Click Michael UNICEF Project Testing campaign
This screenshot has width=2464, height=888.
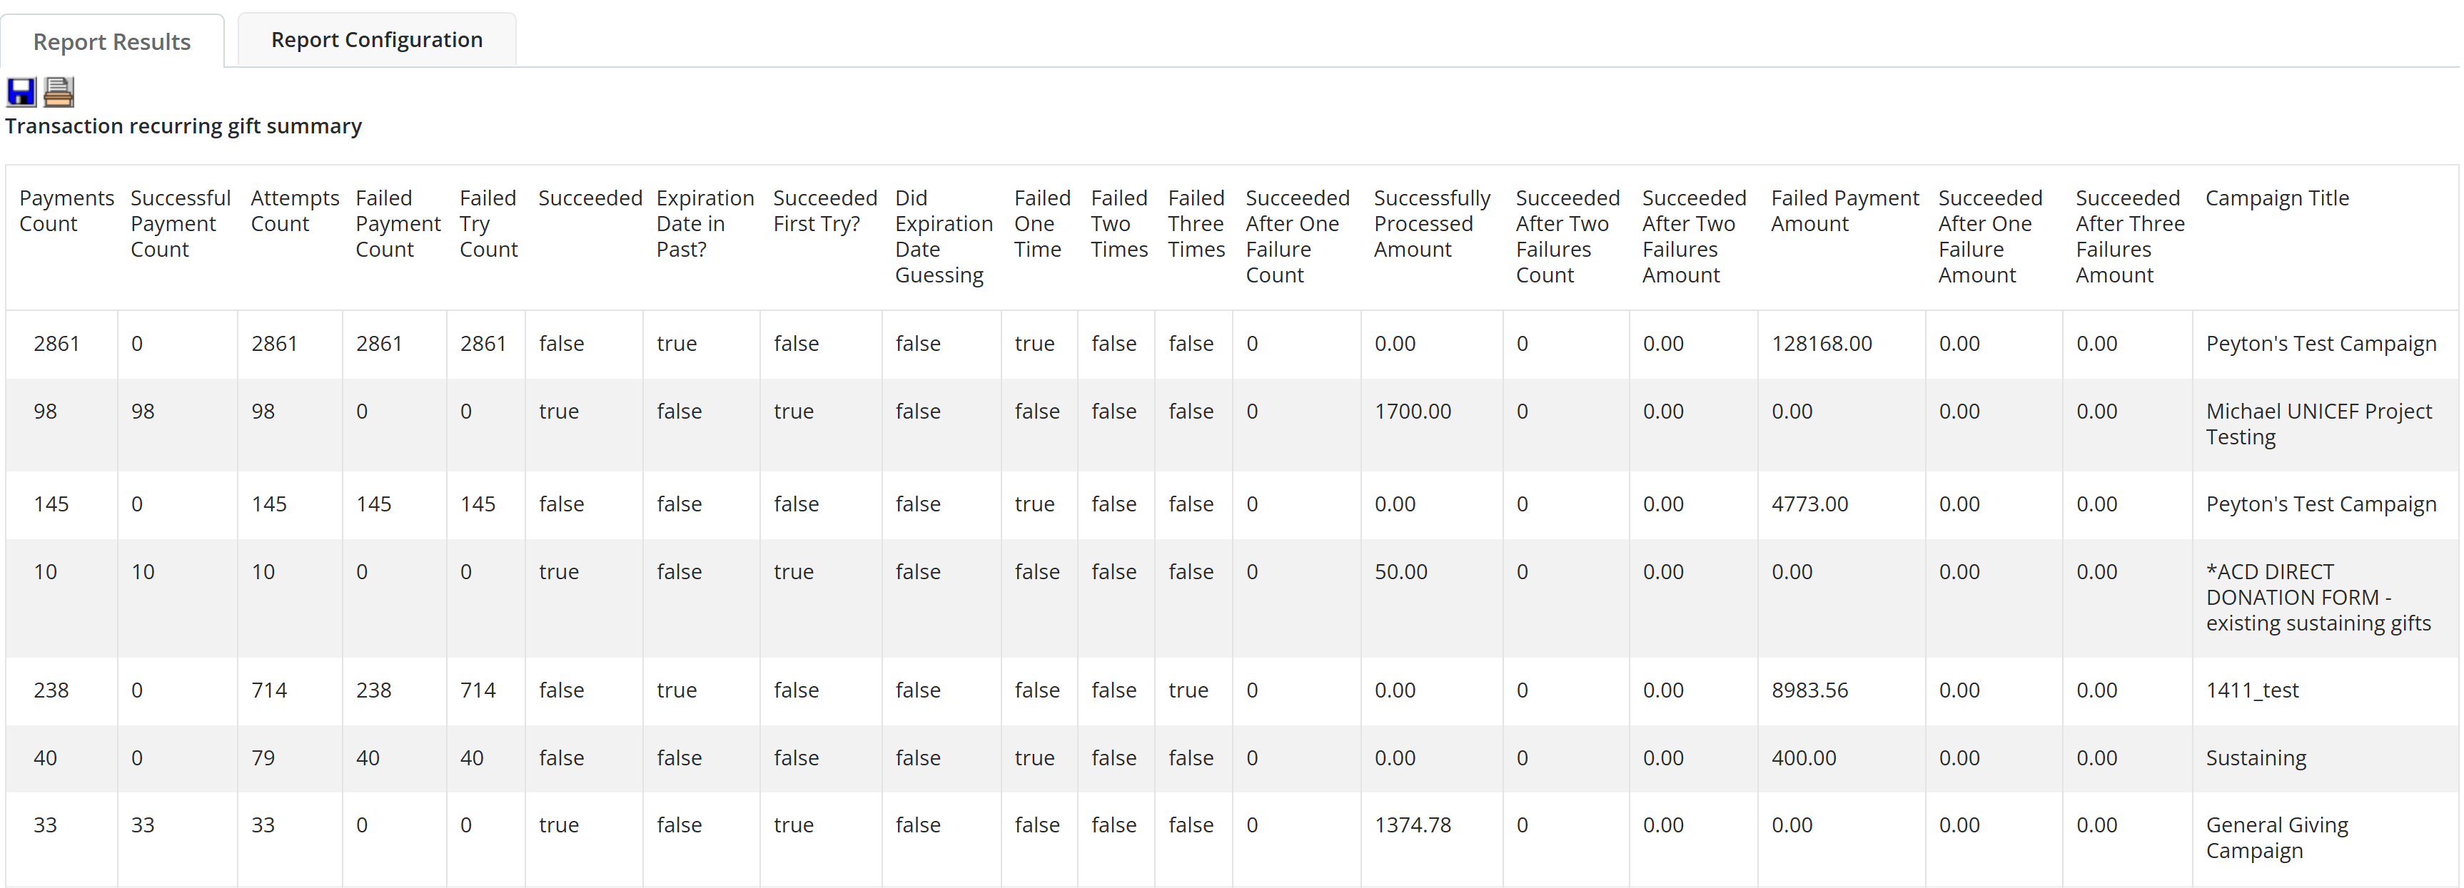(x=2318, y=424)
